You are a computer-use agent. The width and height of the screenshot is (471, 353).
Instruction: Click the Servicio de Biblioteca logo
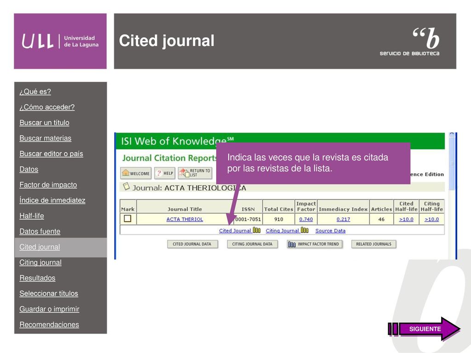pos(410,41)
